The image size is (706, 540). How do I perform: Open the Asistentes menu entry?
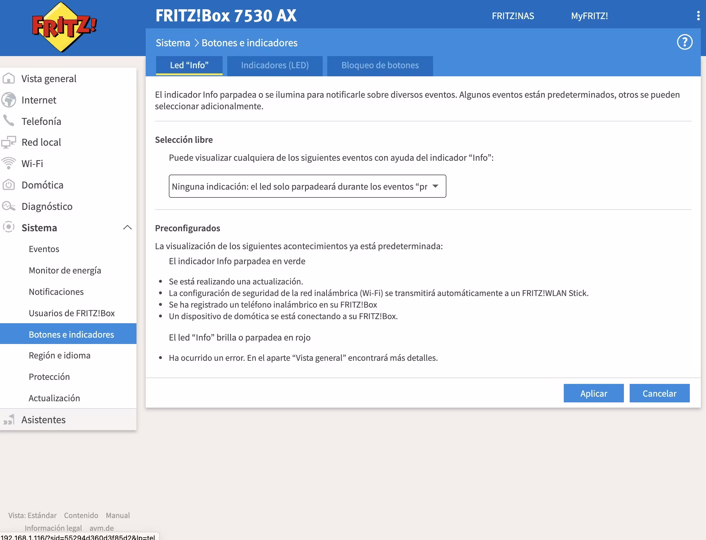tap(43, 419)
